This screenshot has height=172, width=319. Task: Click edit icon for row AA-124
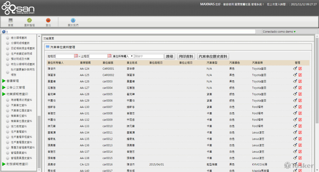click(x=295, y=68)
